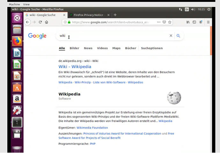220x156 pixels.
Task: Click the green padlock secure-connection icon
Action: pyautogui.click(x=69, y=22)
